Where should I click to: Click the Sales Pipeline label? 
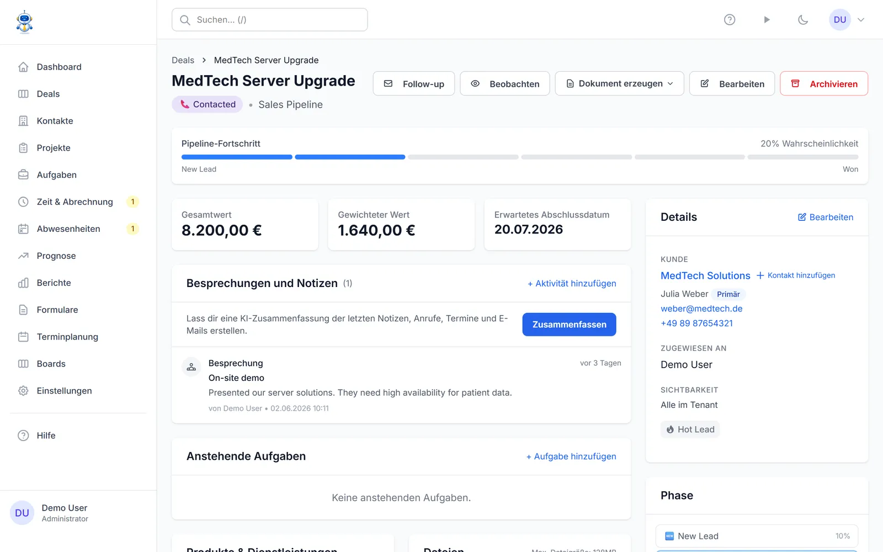click(x=290, y=104)
